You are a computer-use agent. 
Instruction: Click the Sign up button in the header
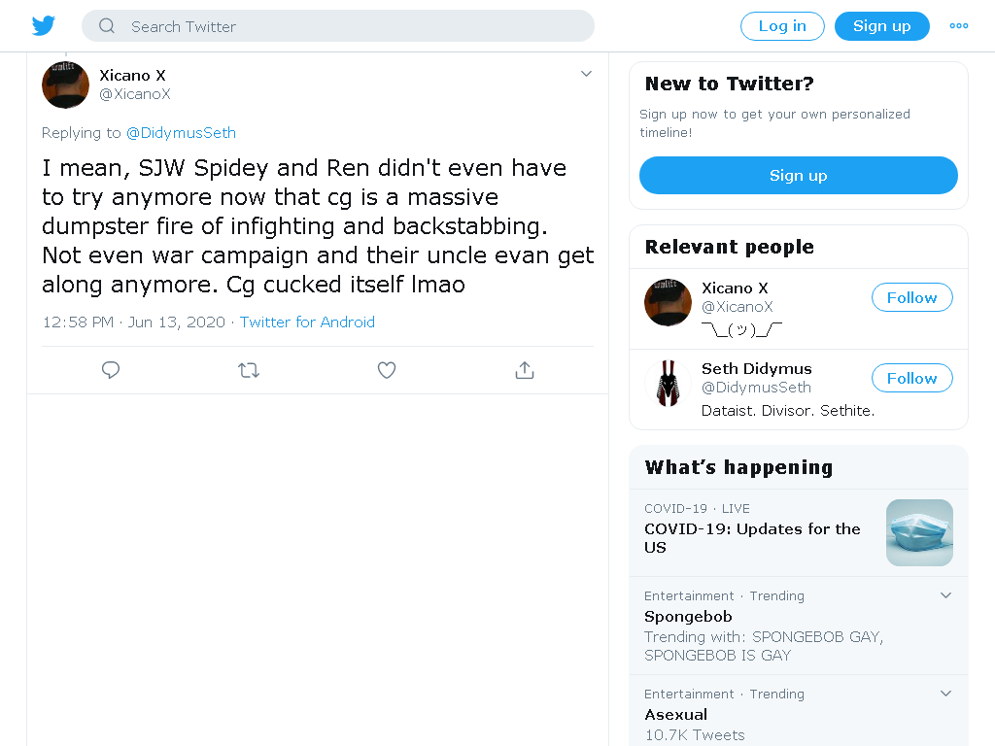(882, 26)
